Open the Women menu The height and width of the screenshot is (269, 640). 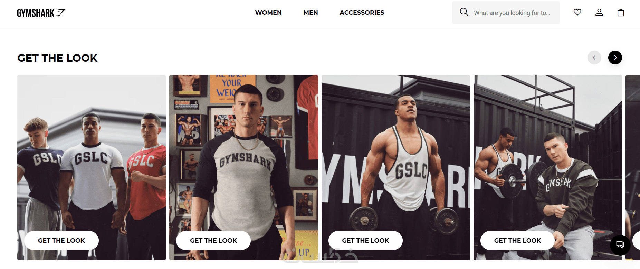pos(268,13)
